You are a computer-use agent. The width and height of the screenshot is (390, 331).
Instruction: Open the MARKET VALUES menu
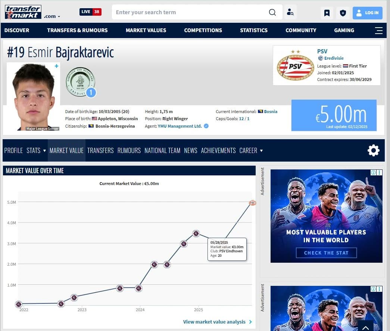coord(146,30)
